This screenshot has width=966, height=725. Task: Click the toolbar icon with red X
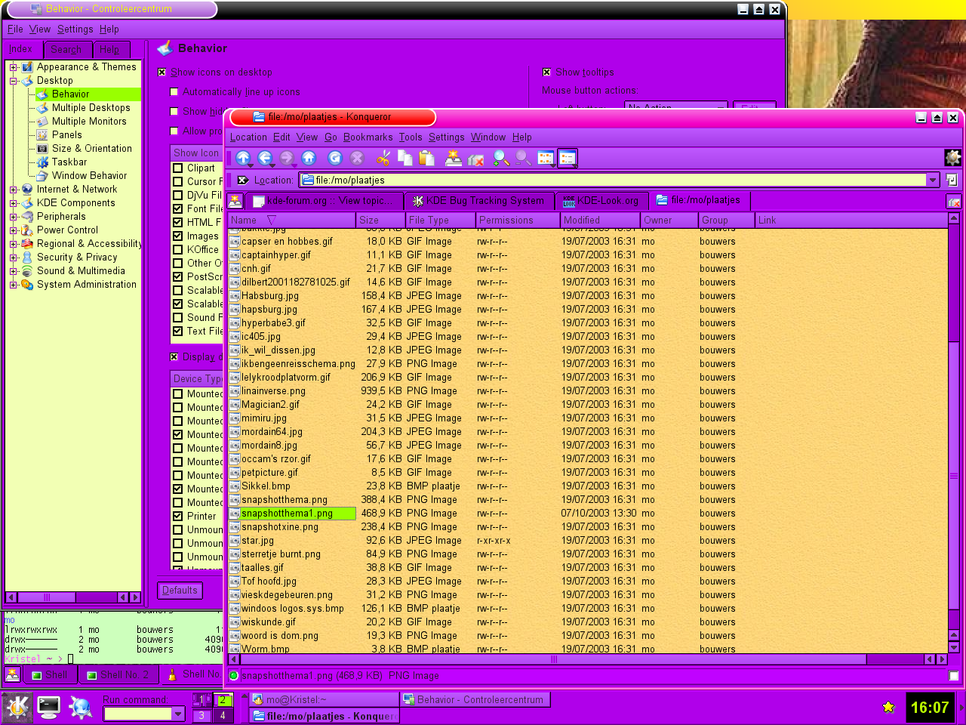[475, 158]
